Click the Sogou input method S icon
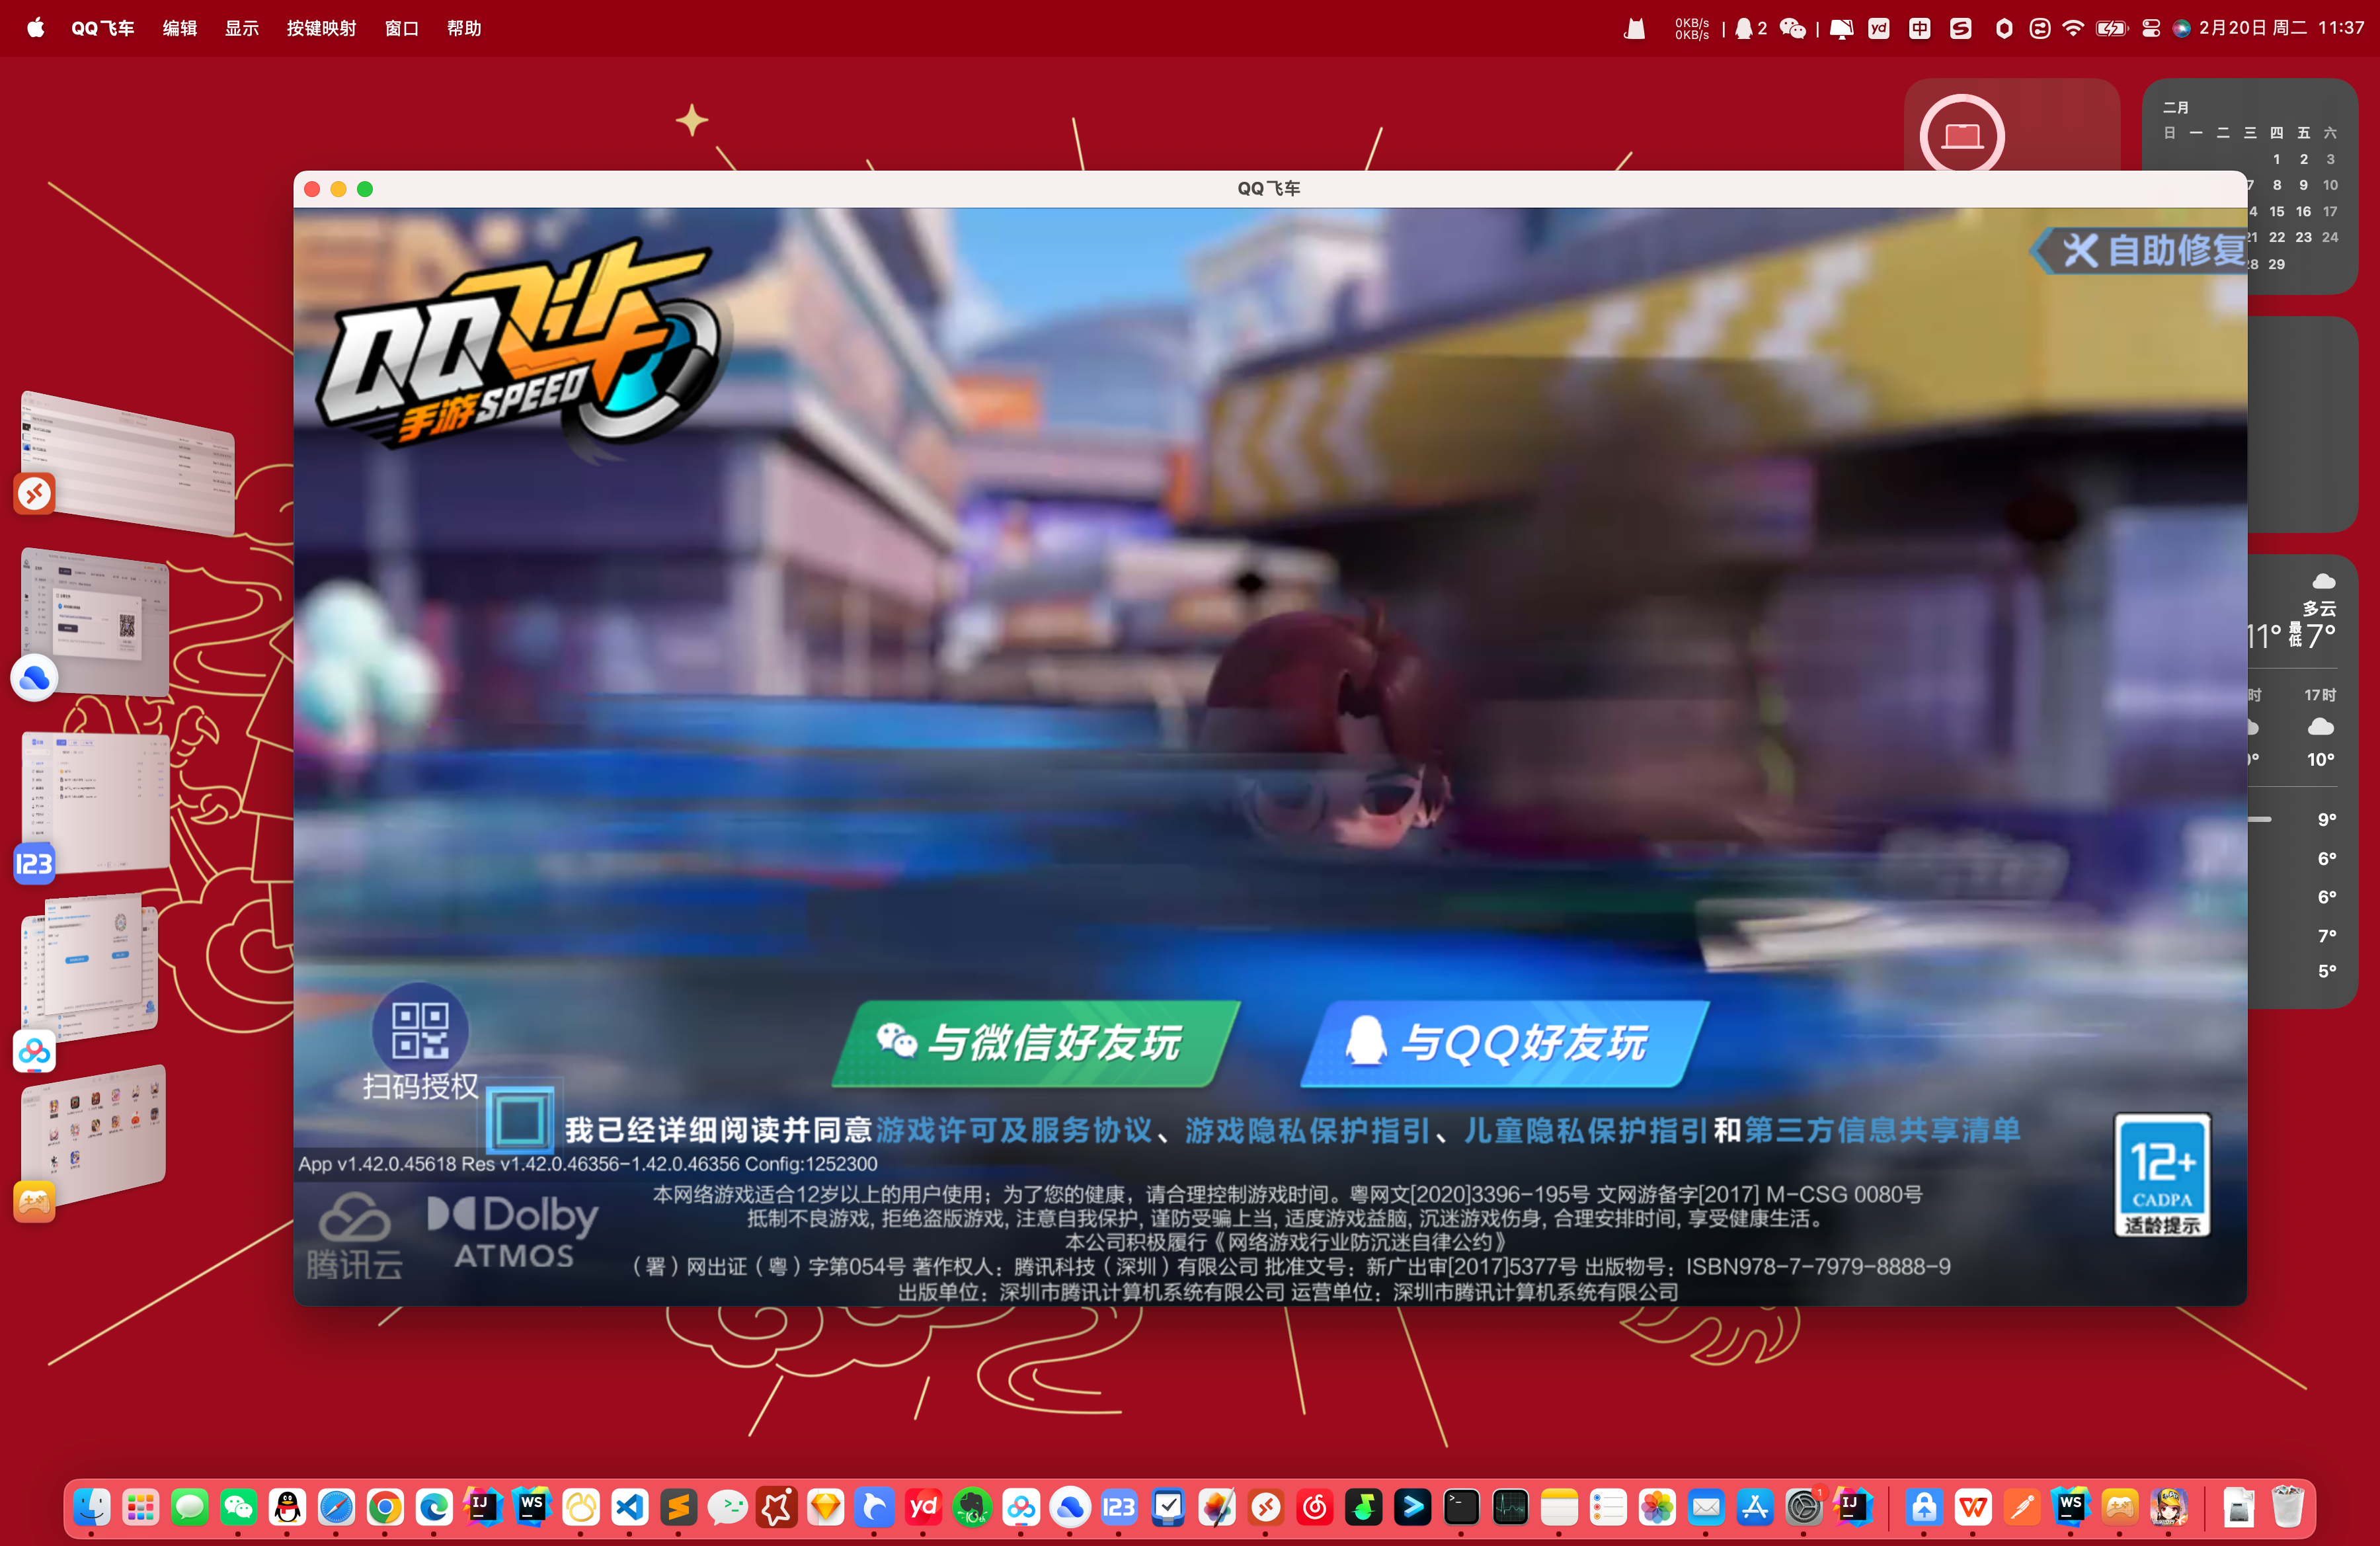 (x=1961, y=28)
